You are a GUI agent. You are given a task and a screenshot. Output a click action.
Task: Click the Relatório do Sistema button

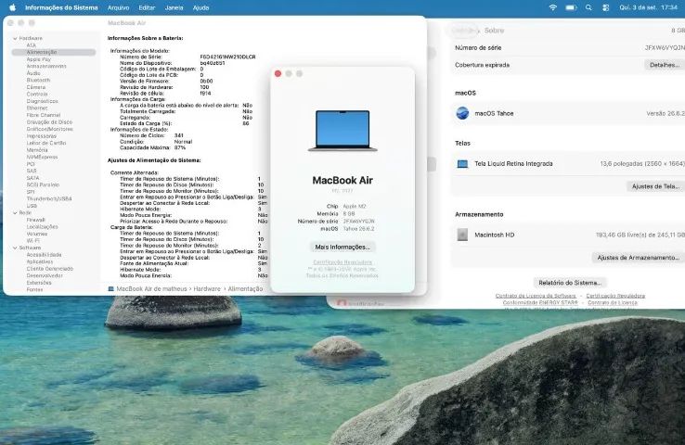570,283
